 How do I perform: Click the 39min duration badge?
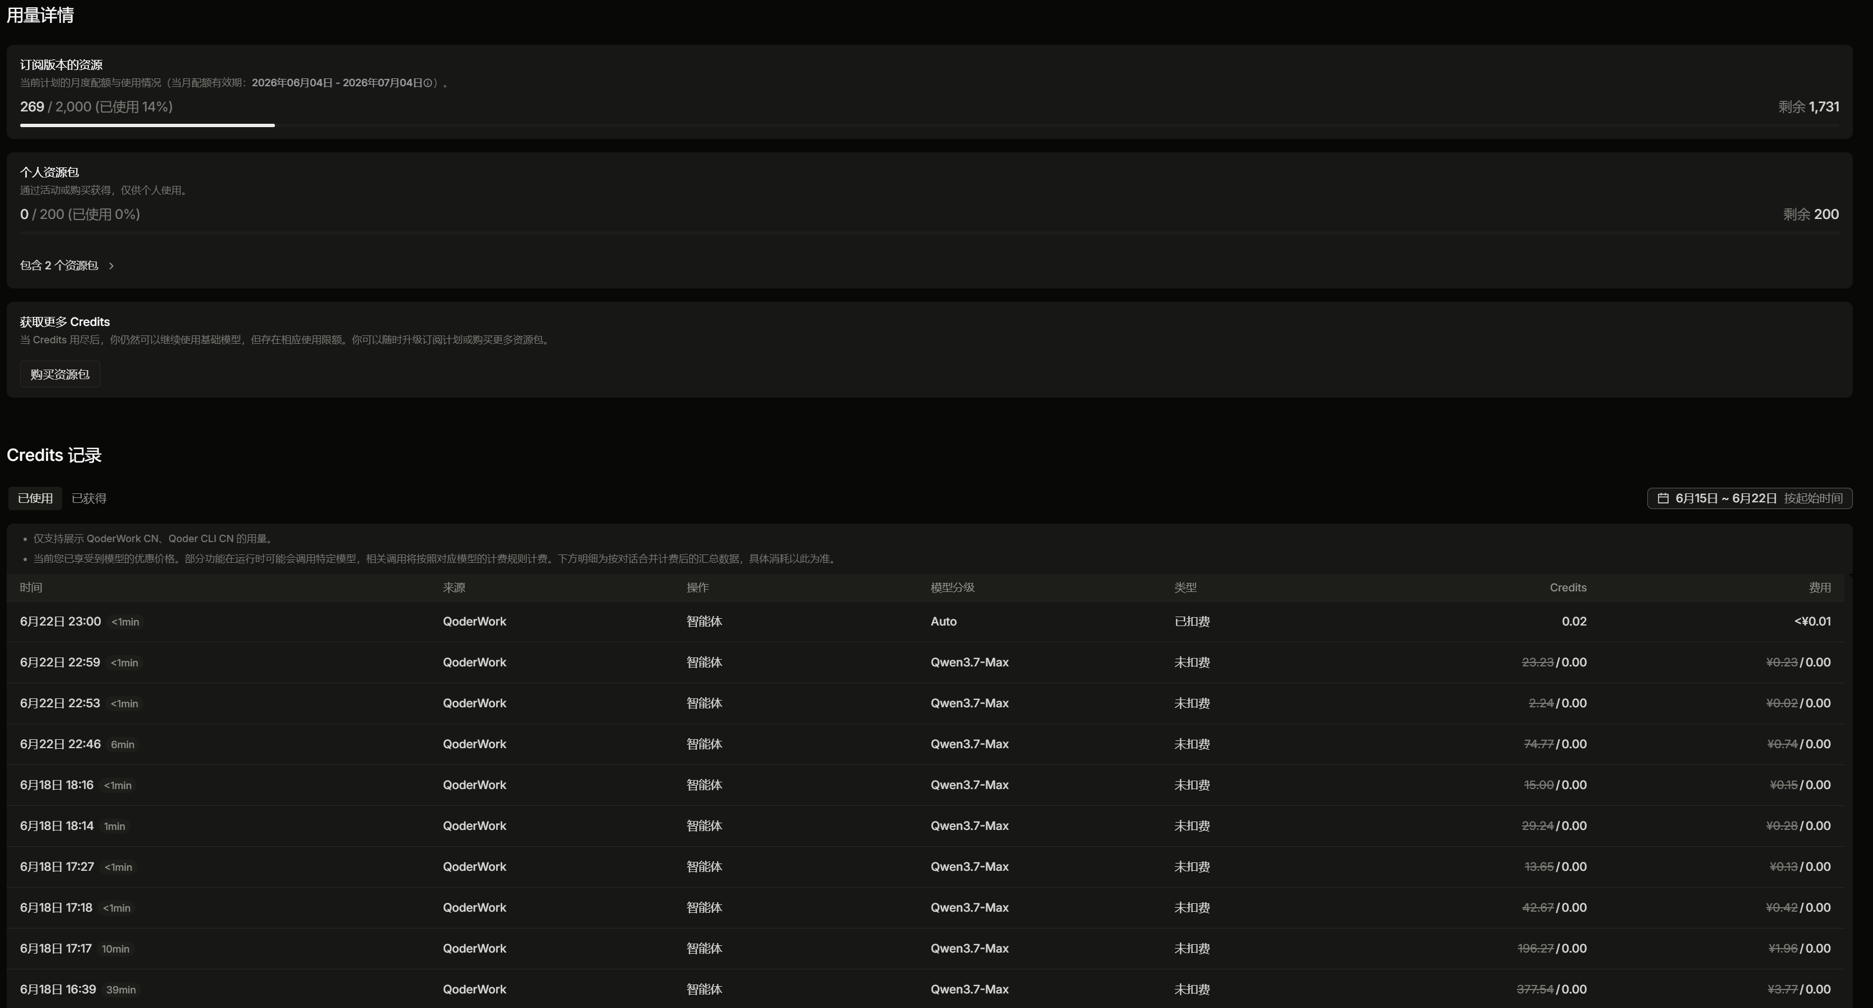click(121, 990)
